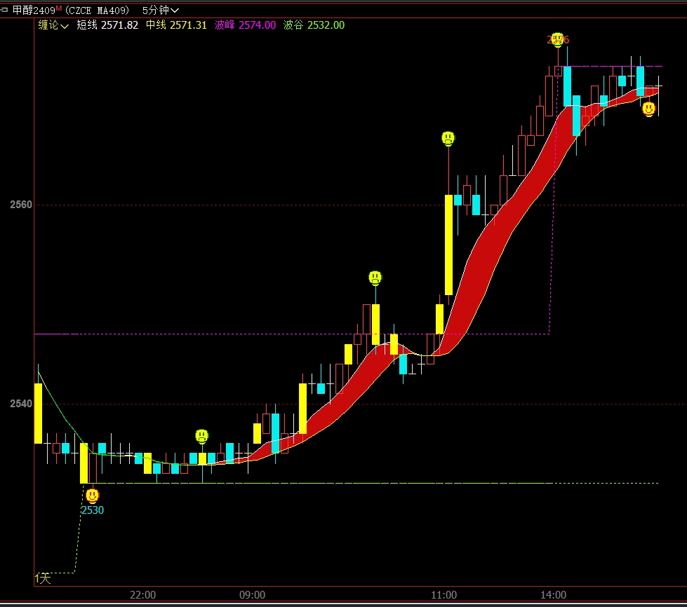Click the magenta 波峰 2574.00 label

[245, 25]
